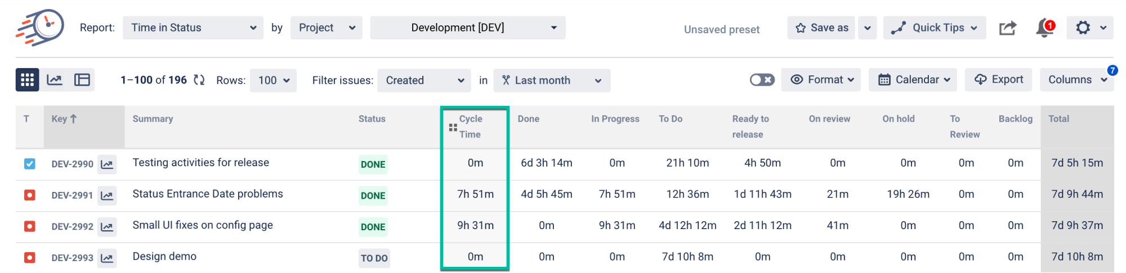Select 'Small UI fixes on config page' summary
The height and width of the screenshot is (273, 1126).
203,225
